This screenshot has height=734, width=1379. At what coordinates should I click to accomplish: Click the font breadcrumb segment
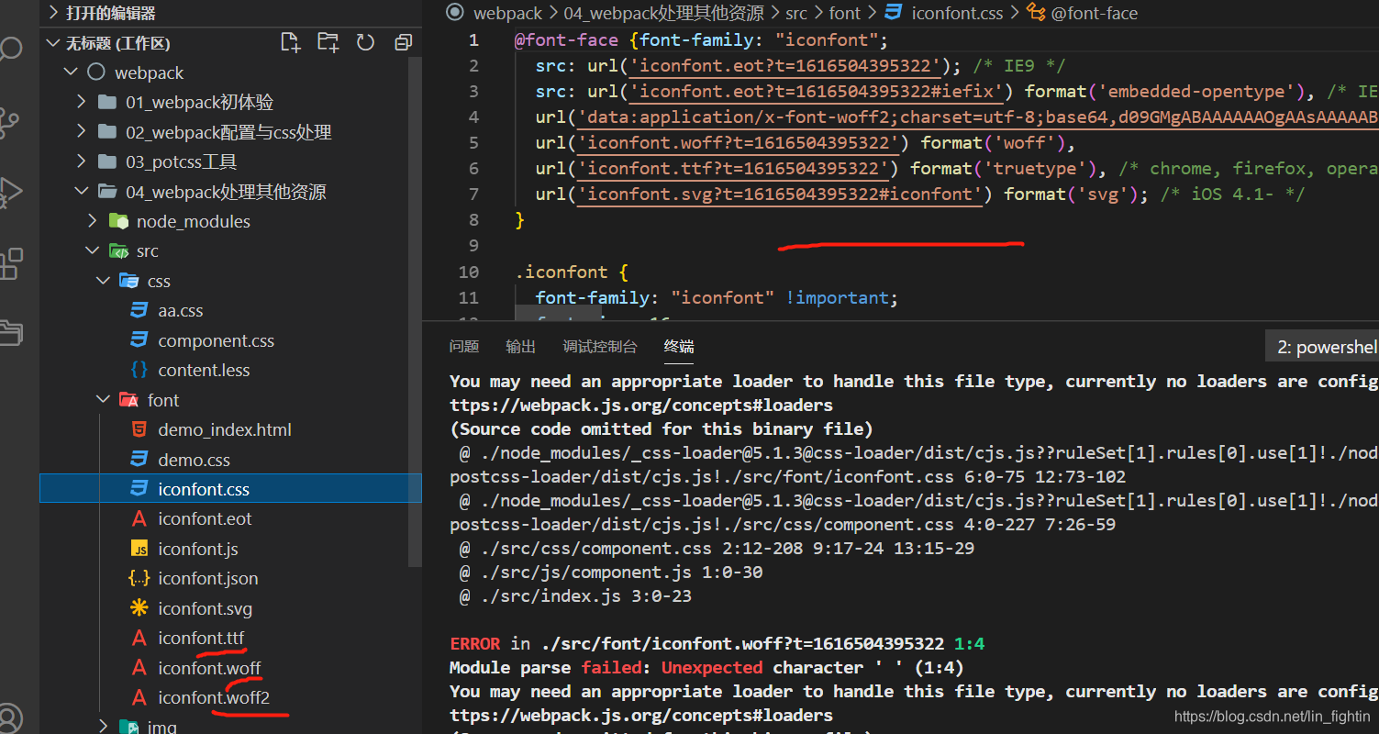click(x=845, y=13)
